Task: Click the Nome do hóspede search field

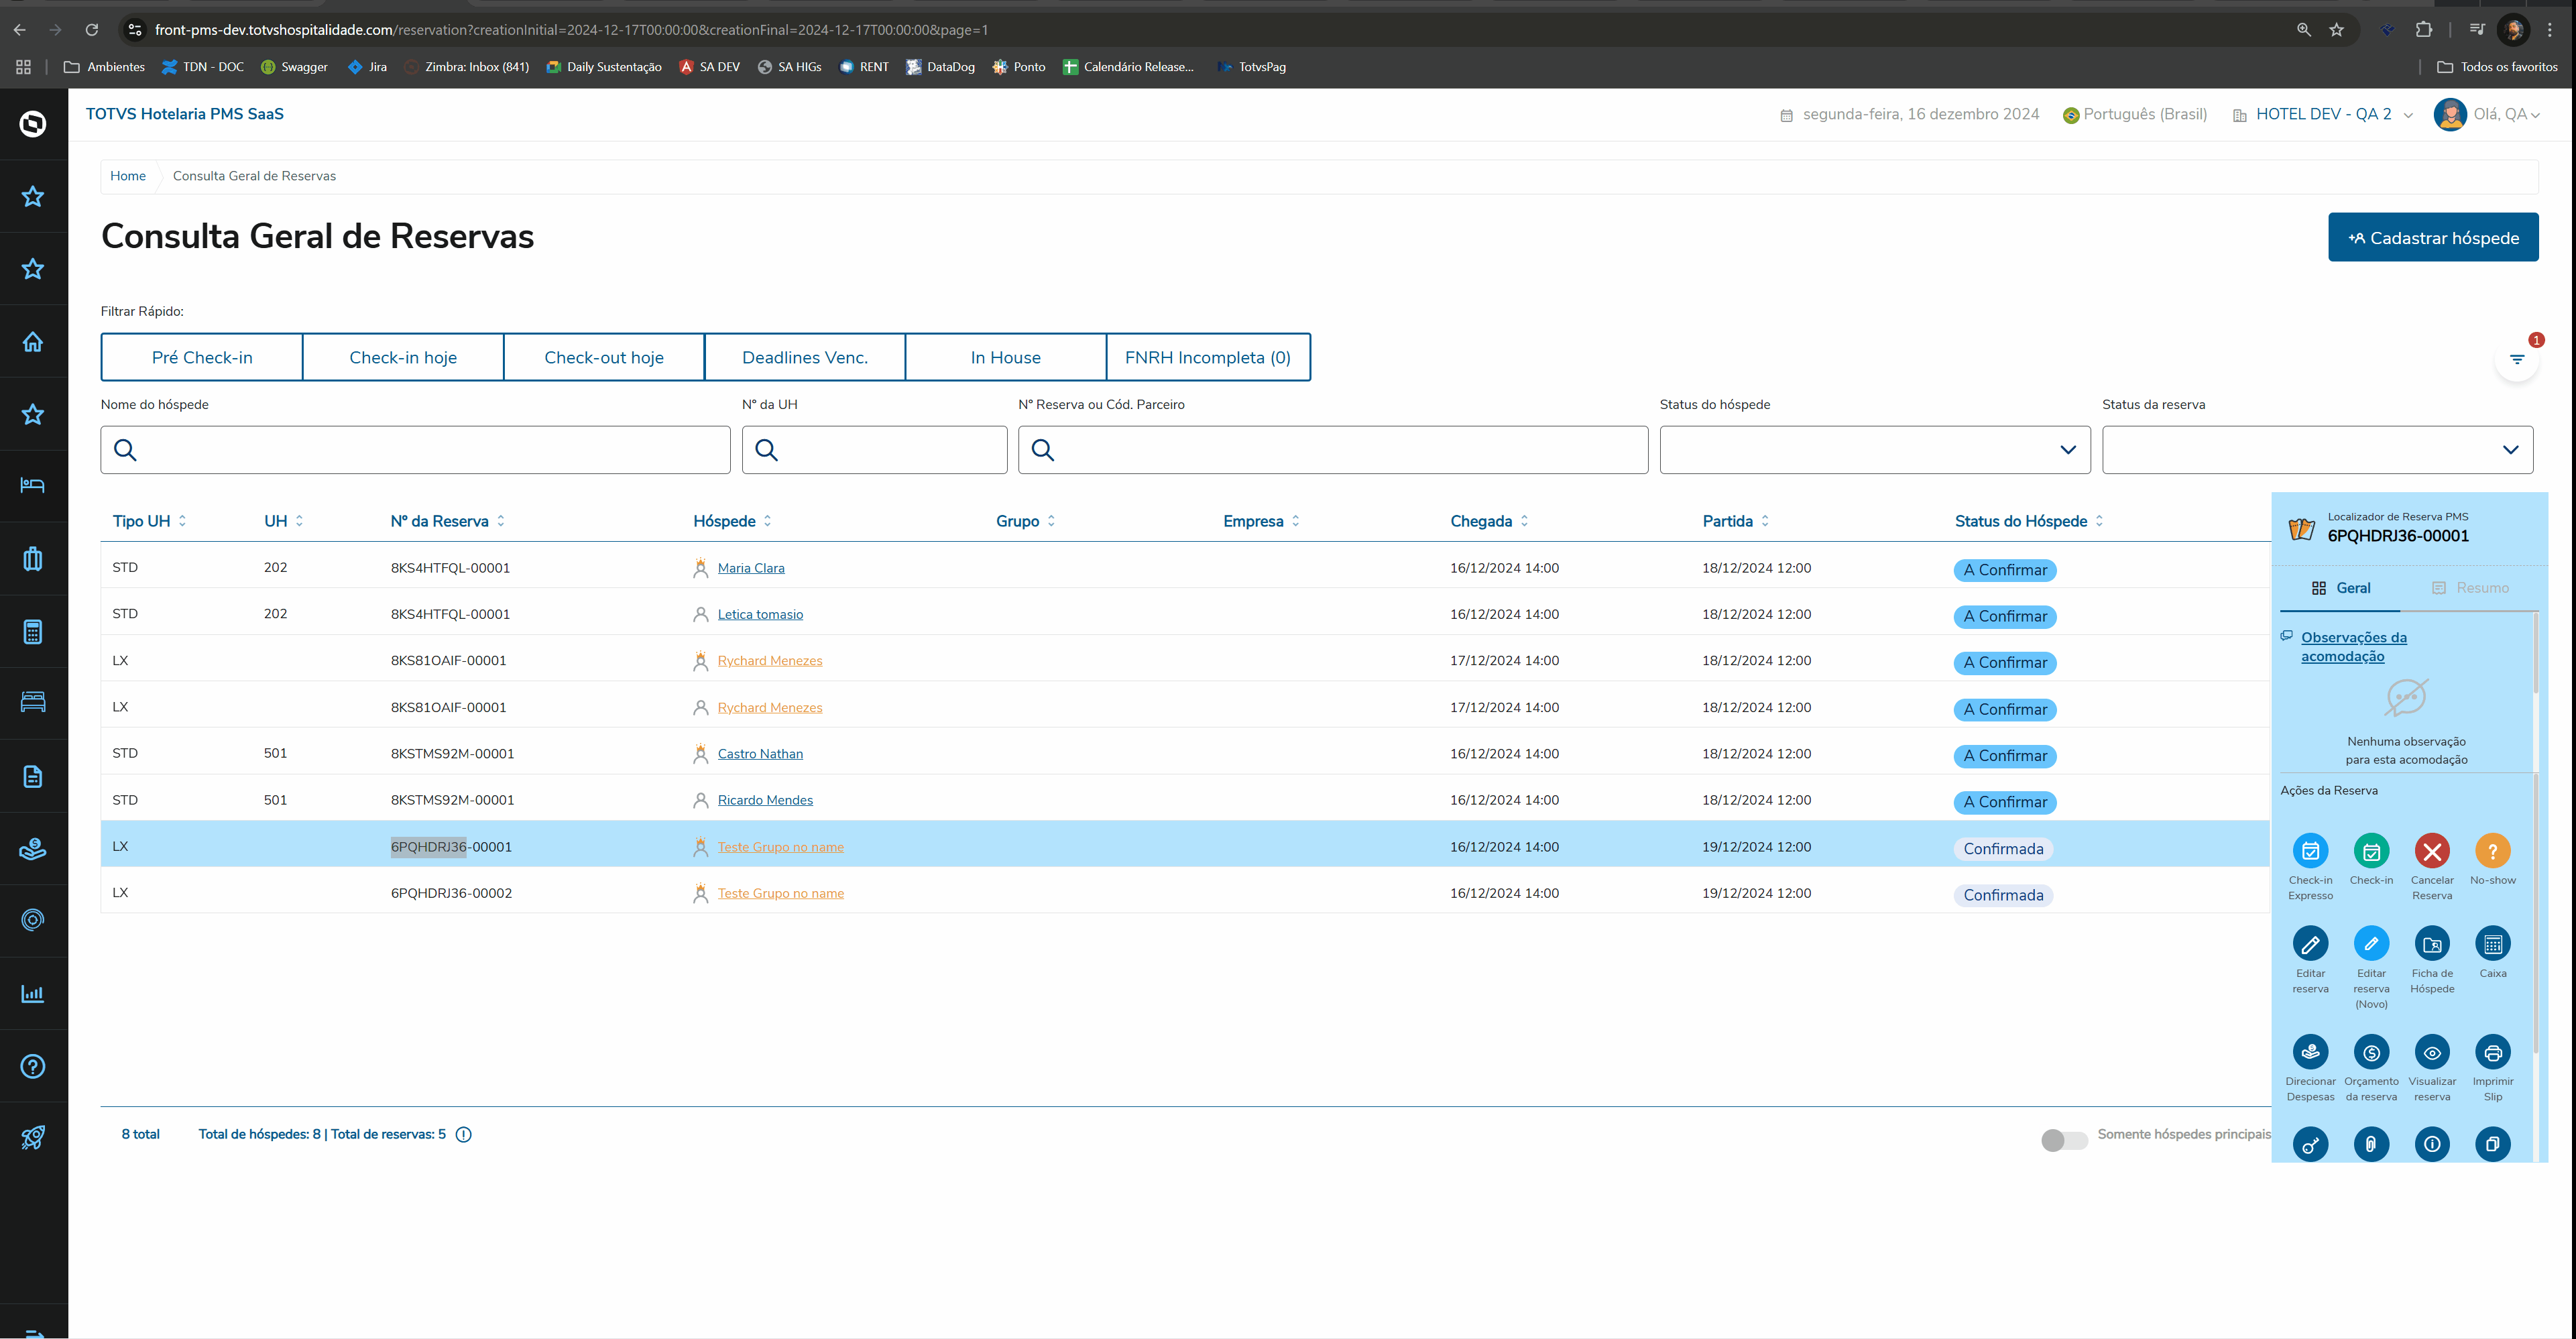Action: (415, 450)
